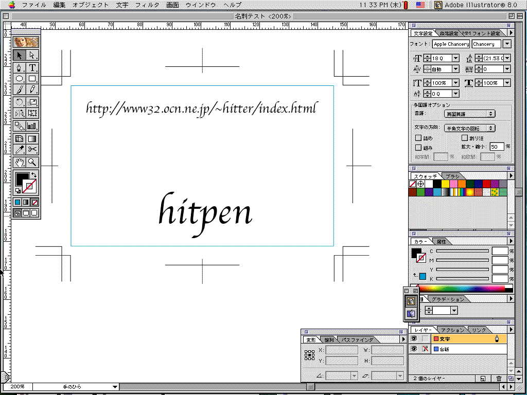Click the 拡大・縮小 percentage field
The image size is (527, 395).
tap(496, 147)
